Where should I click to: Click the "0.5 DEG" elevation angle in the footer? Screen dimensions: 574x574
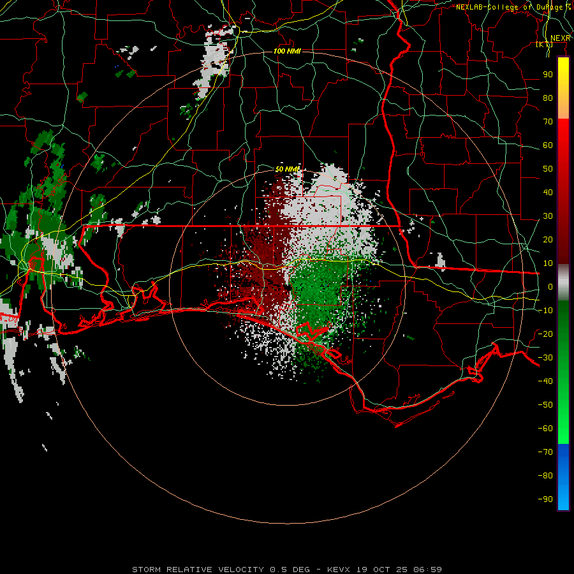(x=290, y=570)
